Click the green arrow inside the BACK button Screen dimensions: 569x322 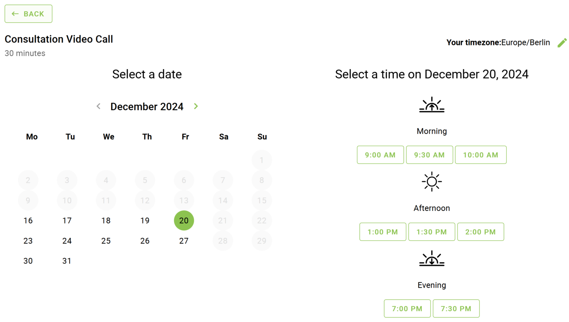pyautogui.click(x=15, y=14)
